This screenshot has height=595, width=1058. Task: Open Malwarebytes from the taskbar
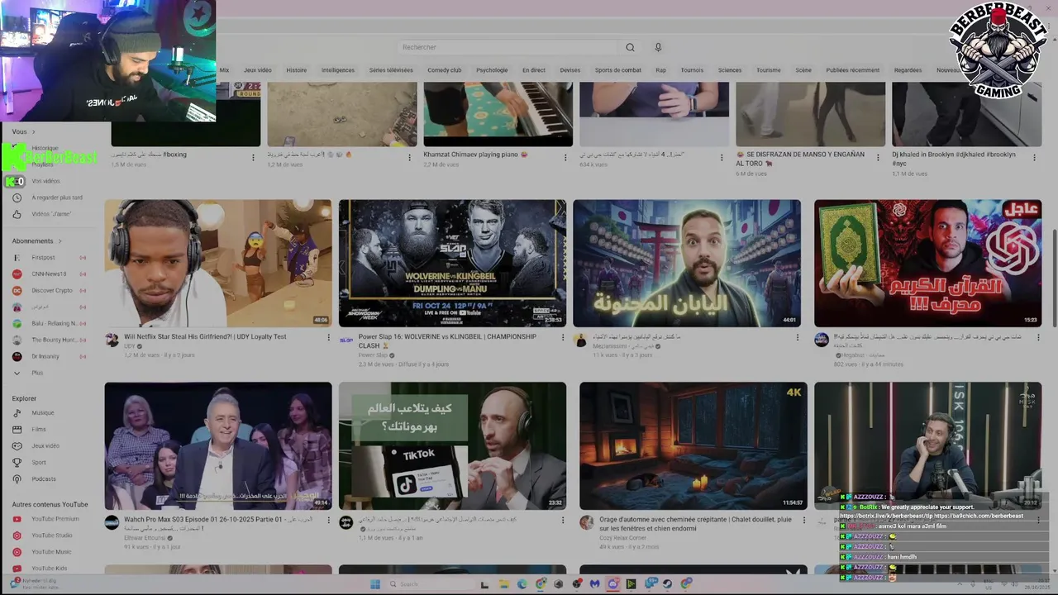pyautogui.click(x=594, y=584)
